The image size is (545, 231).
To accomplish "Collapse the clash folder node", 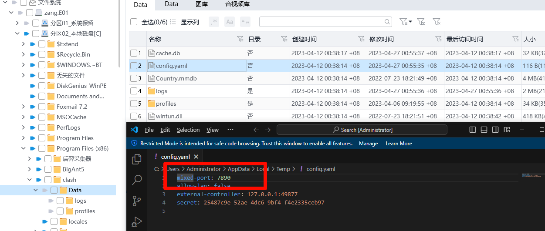I will tap(30, 180).
